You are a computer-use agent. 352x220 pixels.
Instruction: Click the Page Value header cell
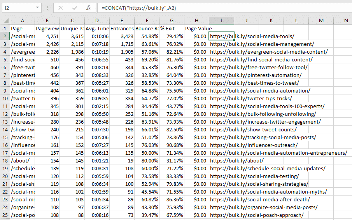[x=196, y=28]
